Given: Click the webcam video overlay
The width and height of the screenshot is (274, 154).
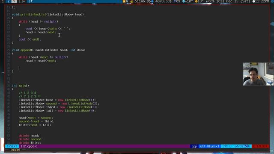Looking at the screenshot, I should point(258,74).
